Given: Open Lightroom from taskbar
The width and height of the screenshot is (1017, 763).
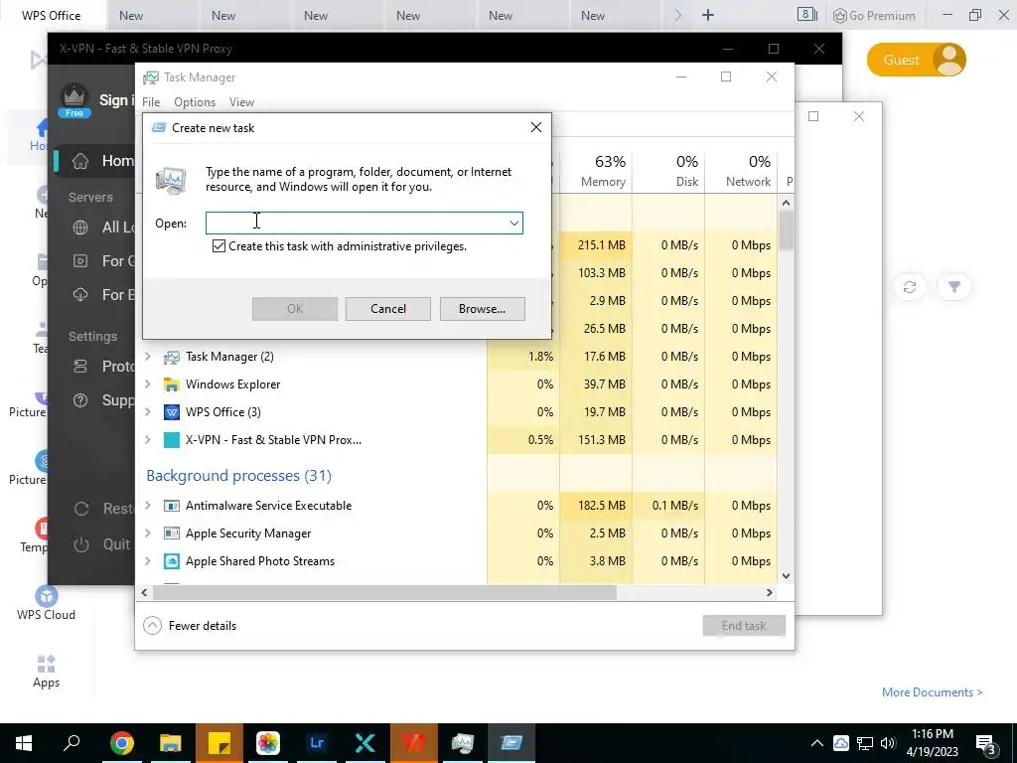Looking at the screenshot, I should pos(317,743).
